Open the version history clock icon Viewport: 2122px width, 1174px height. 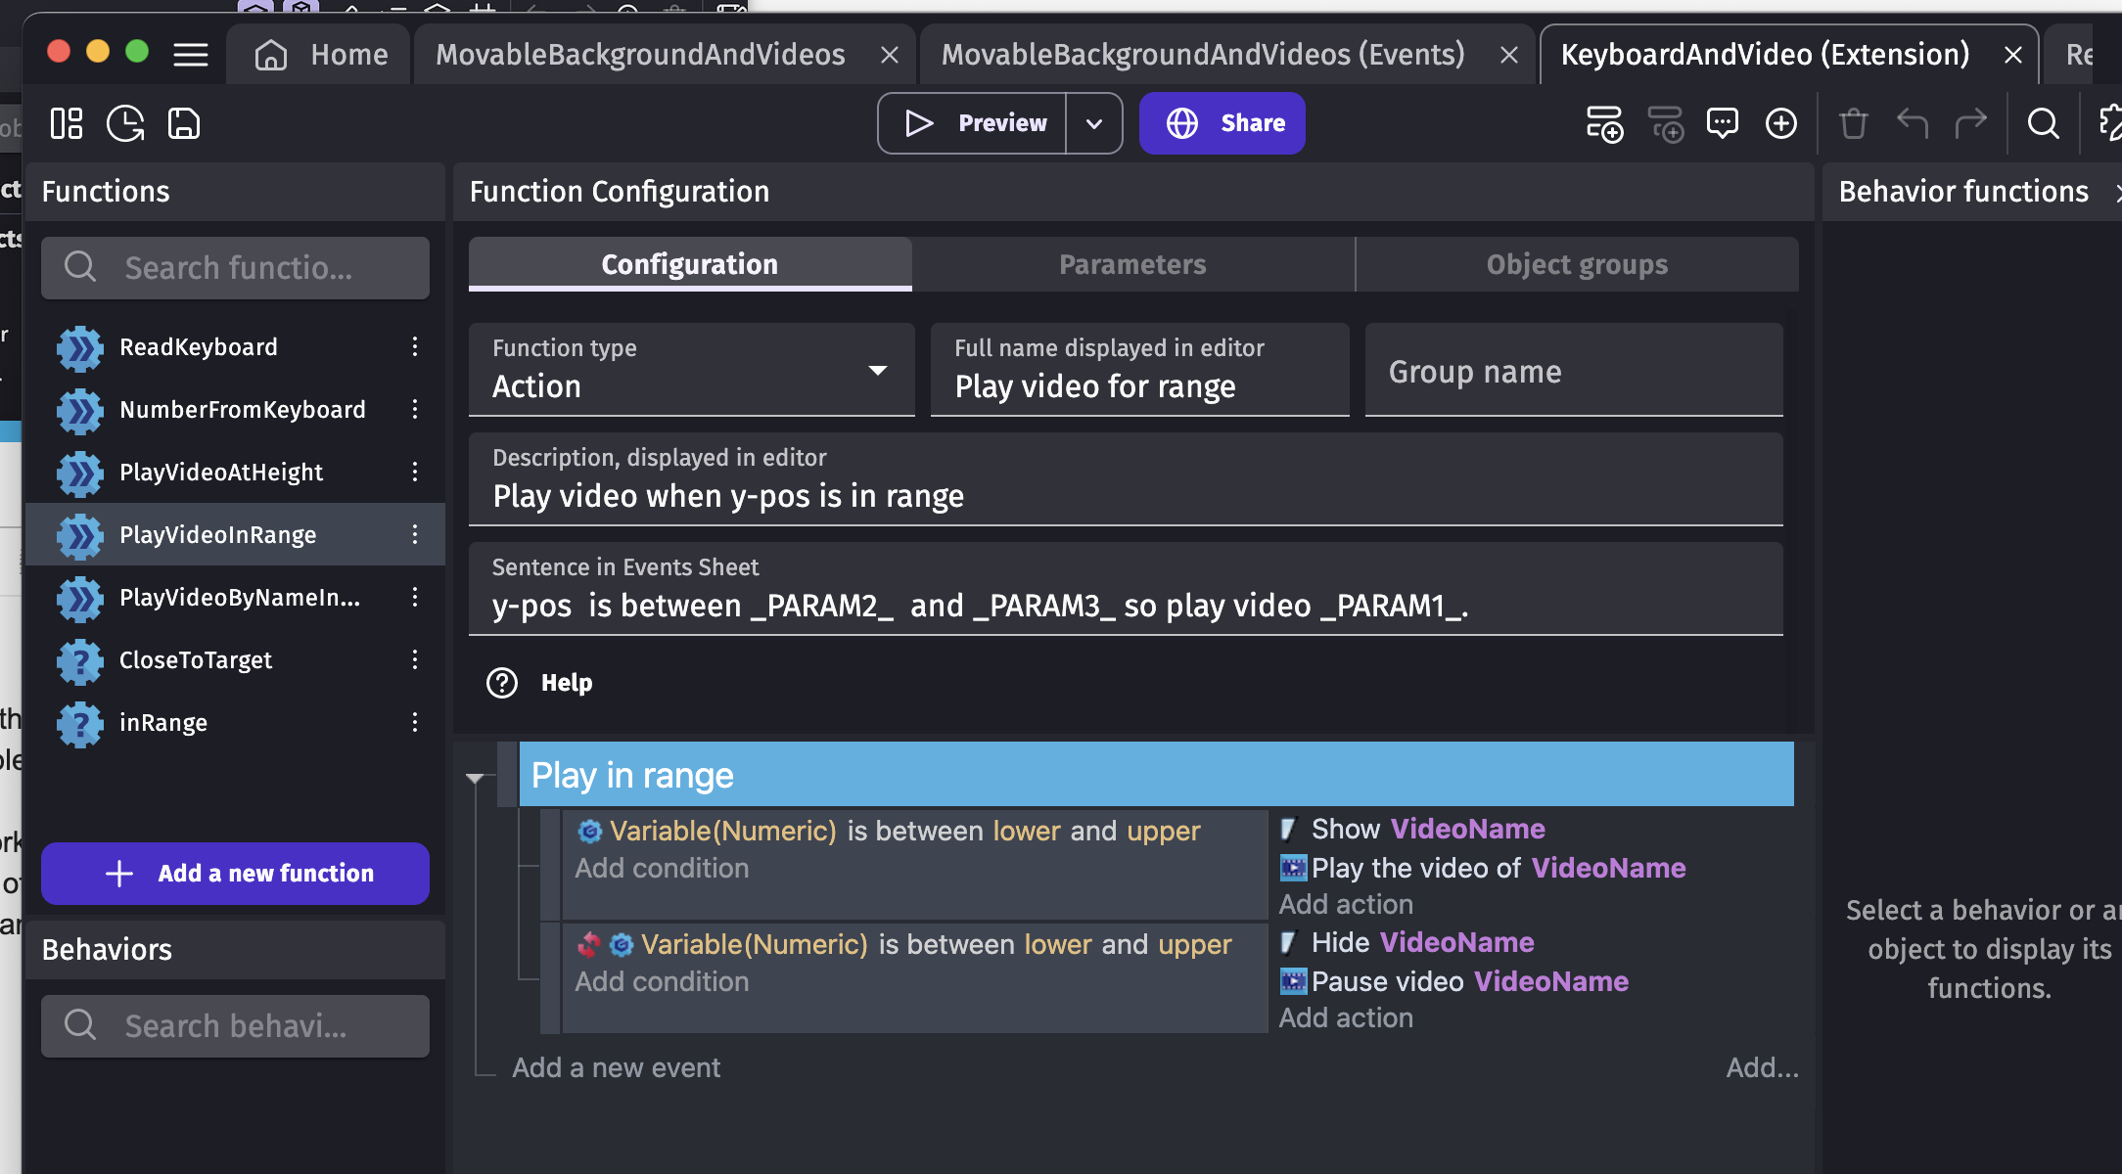pyautogui.click(x=125, y=123)
